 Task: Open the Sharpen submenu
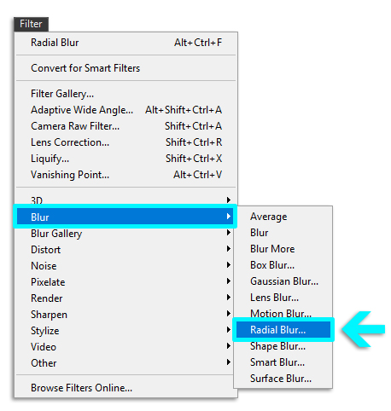(125, 315)
